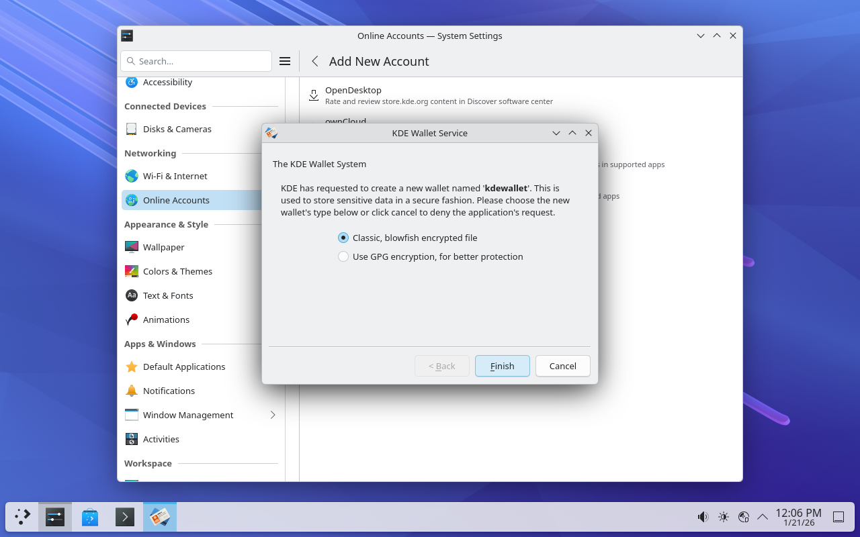Screen dimensions: 860x537
Task: Open the Animations settings page
Action: coord(166,320)
